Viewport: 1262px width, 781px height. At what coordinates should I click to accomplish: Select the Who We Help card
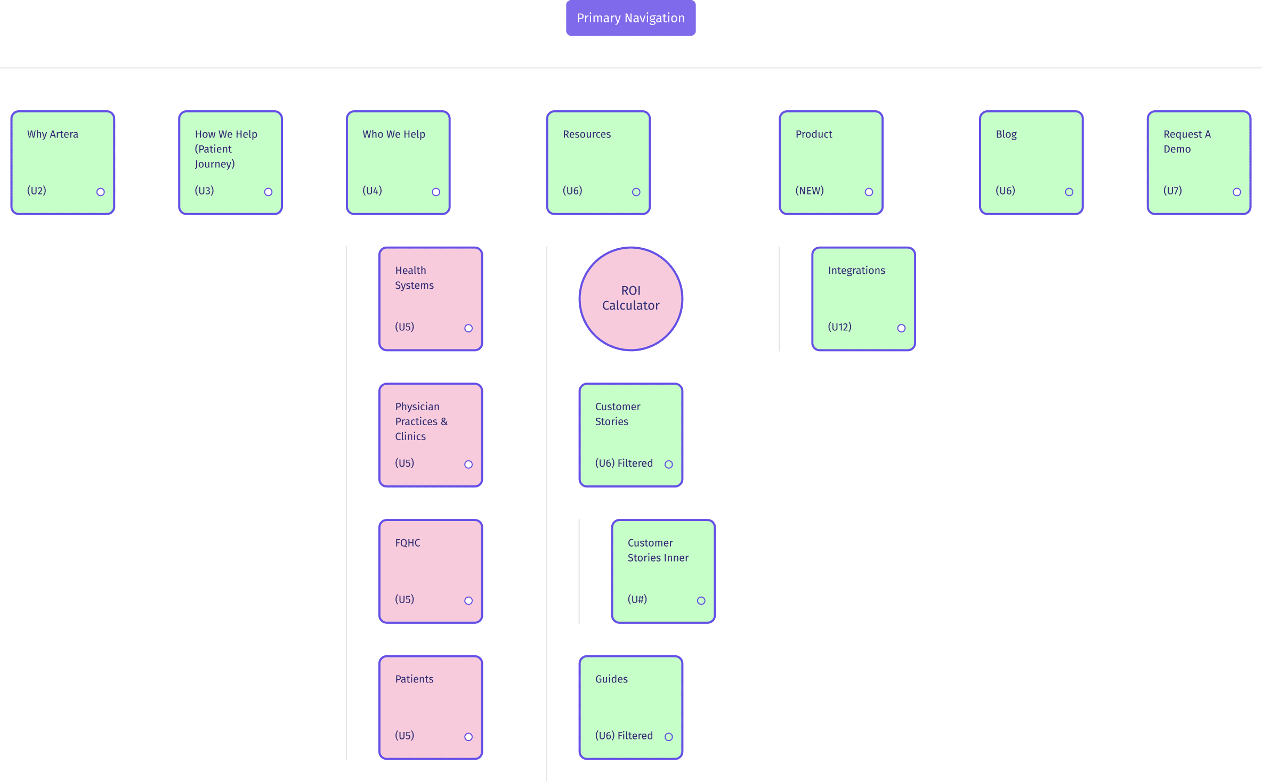pos(398,163)
